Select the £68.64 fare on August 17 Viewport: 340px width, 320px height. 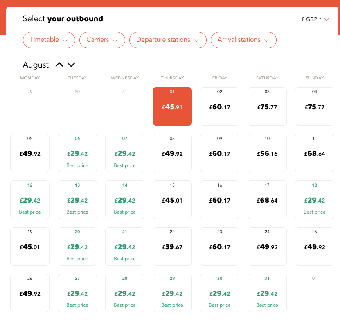(x=267, y=200)
